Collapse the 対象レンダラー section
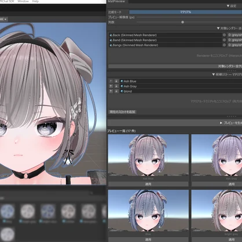 pyautogui.click(x=218, y=28)
